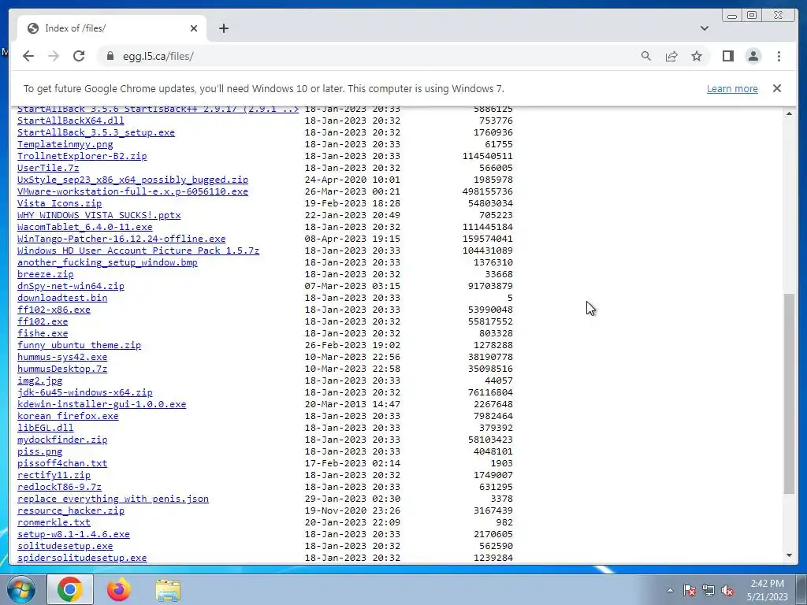This screenshot has height=605, width=807.
Task: Click the Vista_Icons.zip link
Action: pyautogui.click(x=59, y=203)
